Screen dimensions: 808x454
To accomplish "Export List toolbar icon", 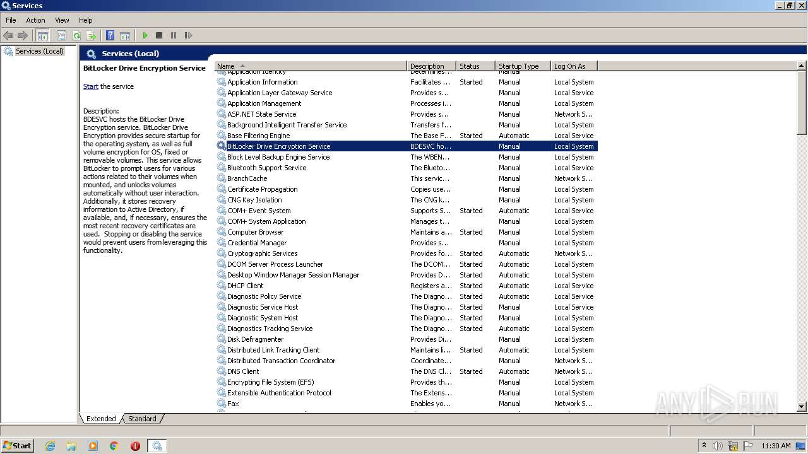I will point(91,36).
